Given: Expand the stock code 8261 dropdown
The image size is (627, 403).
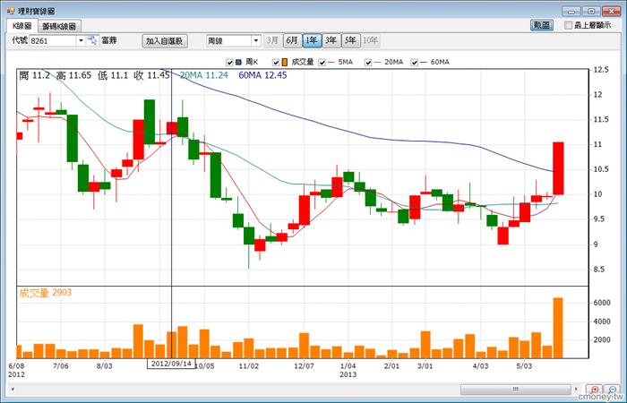Looking at the screenshot, I should point(81,40).
